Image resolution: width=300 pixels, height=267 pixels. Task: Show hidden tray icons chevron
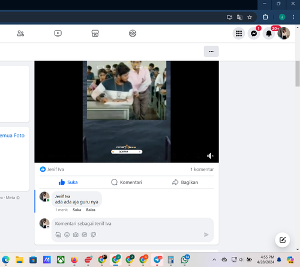(x=214, y=260)
